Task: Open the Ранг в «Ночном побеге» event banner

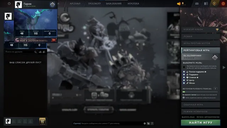Action: pos(35,40)
